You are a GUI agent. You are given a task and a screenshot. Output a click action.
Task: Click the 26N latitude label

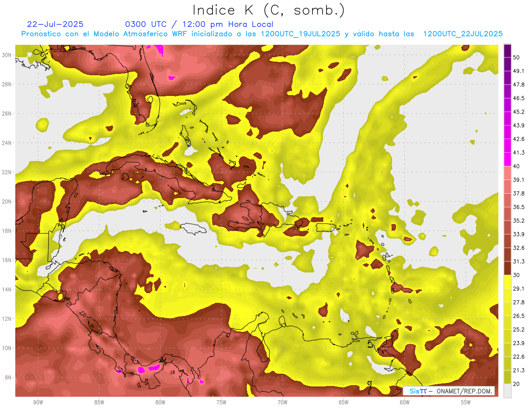coord(7,114)
